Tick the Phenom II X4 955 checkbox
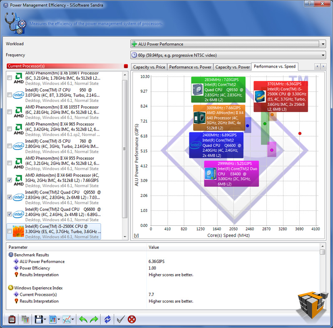This screenshot has height=328, width=333. click(x=9, y=163)
